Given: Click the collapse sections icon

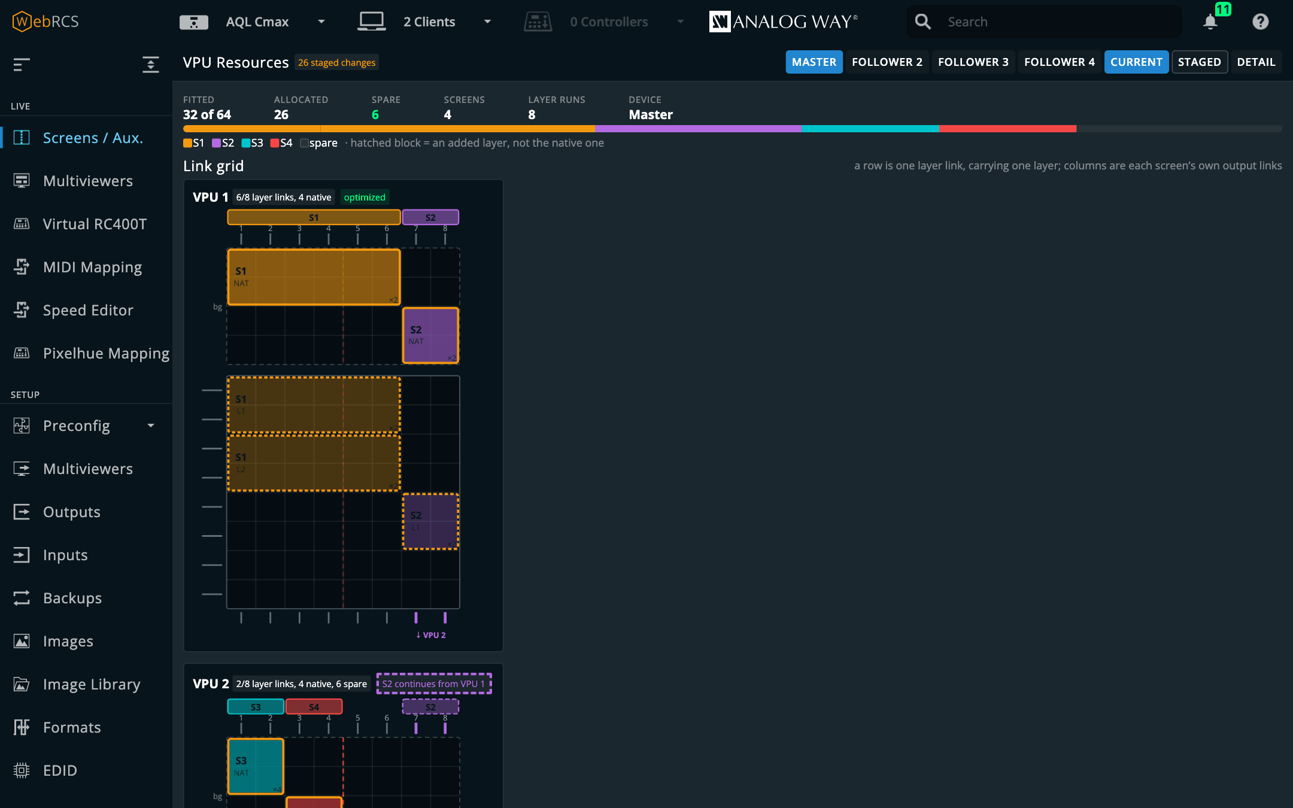Looking at the screenshot, I should pos(151,64).
